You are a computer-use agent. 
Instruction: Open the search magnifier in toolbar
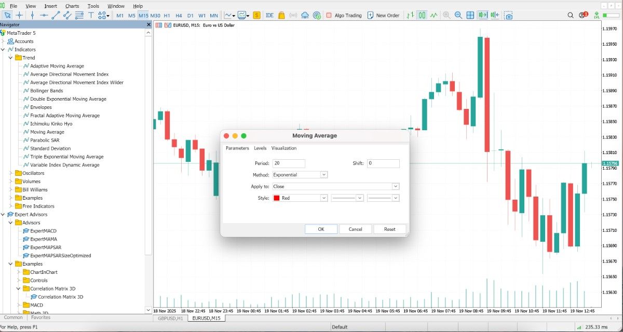click(x=571, y=16)
